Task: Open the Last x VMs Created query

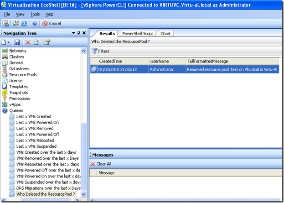Action: pos(34,116)
